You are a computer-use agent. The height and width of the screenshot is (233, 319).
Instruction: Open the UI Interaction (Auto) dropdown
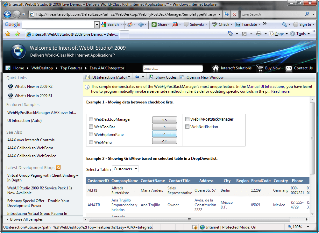[108, 77]
